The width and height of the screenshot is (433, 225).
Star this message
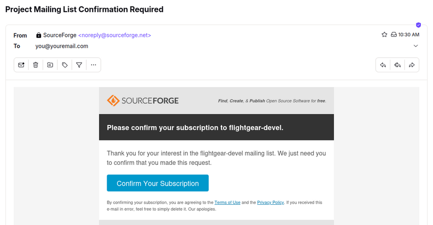coord(385,35)
